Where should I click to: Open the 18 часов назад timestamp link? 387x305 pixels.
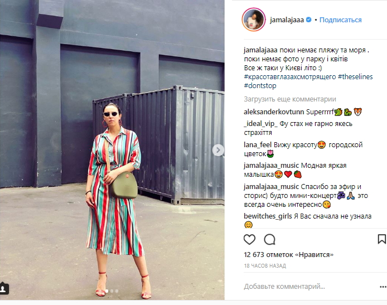point(265,266)
